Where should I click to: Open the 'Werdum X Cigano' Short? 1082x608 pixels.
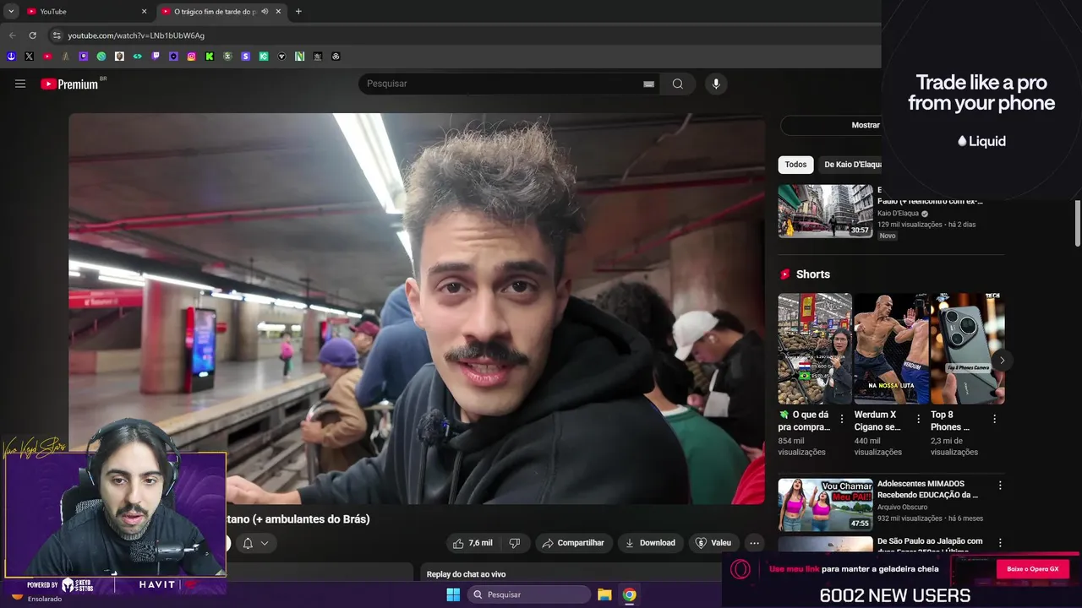coord(891,349)
